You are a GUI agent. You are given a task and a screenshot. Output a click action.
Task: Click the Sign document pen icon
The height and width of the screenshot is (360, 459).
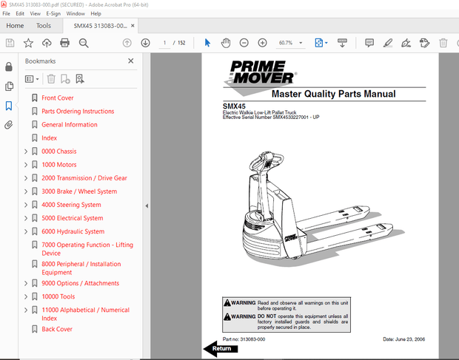point(406,43)
